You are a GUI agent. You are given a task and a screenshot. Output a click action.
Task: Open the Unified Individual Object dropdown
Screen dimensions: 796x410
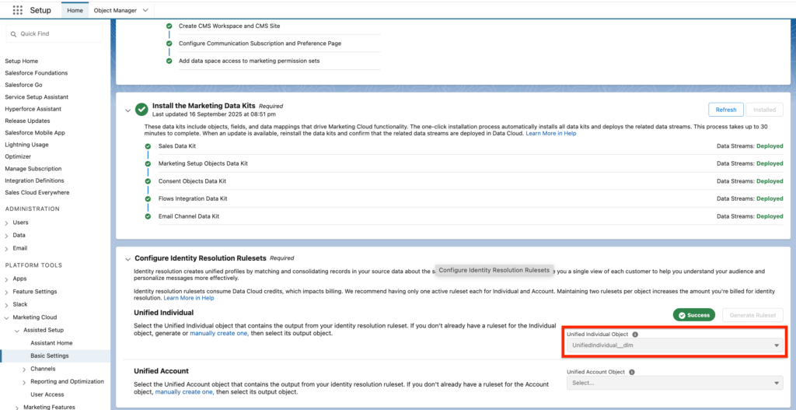pyautogui.click(x=674, y=345)
